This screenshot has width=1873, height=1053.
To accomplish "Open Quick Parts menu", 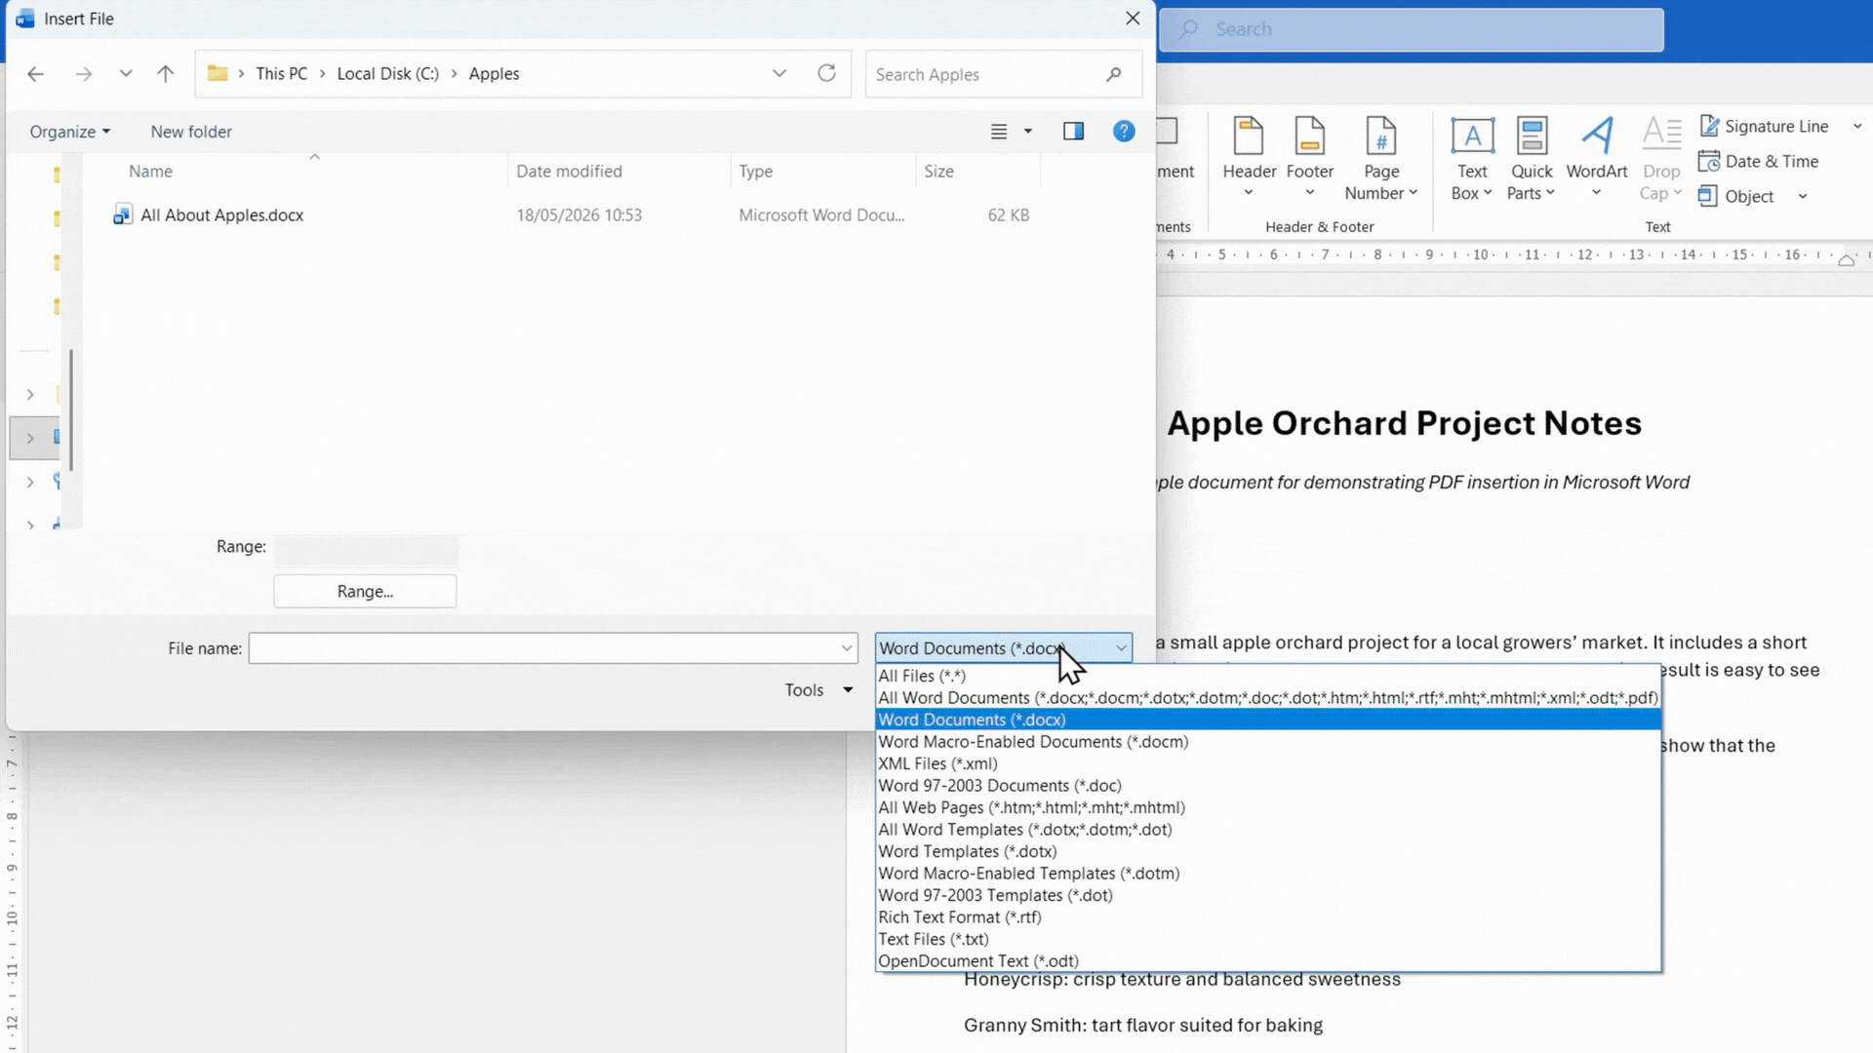I will pyautogui.click(x=1532, y=158).
